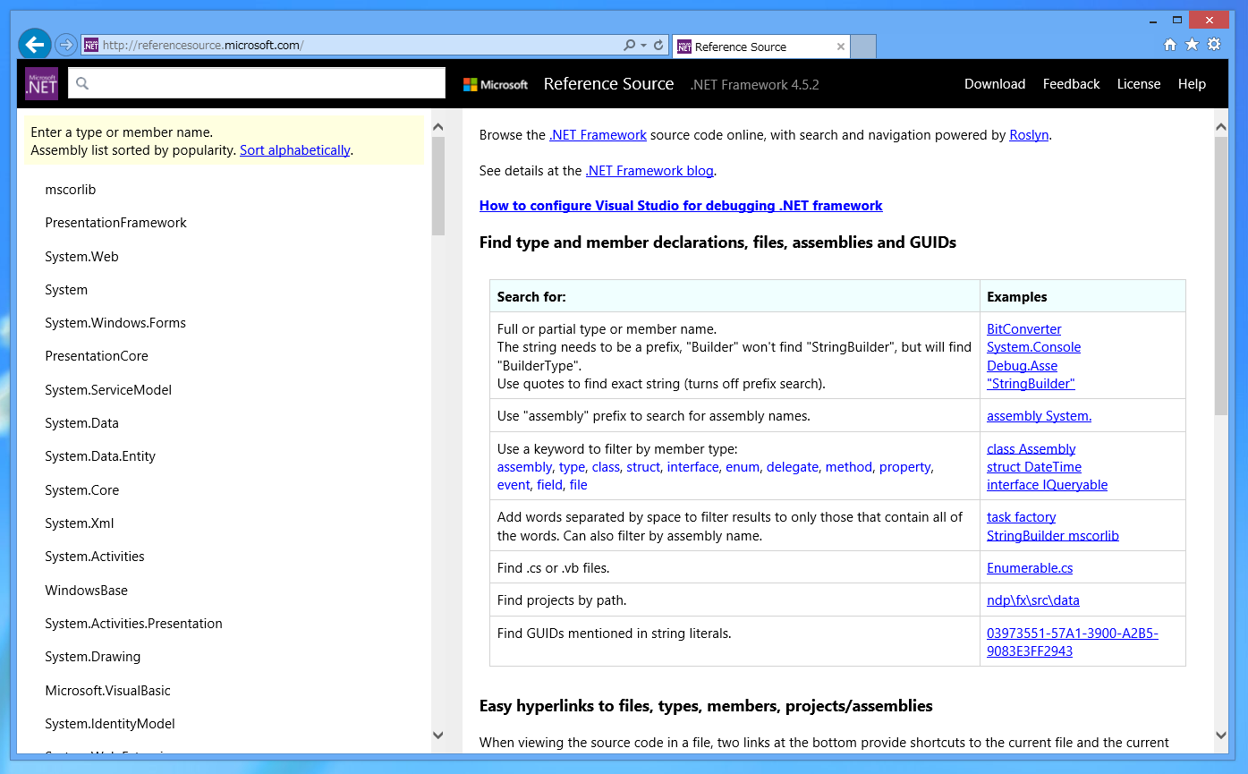Open a new blank browser tab
The height and width of the screenshot is (774, 1248).
pyautogui.click(x=862, y=47)
